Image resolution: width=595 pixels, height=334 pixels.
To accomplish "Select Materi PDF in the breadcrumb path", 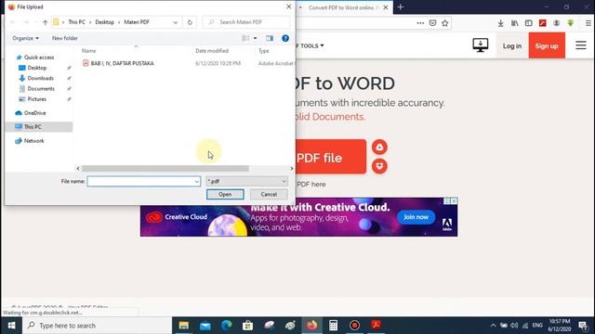I will [137, 22].
